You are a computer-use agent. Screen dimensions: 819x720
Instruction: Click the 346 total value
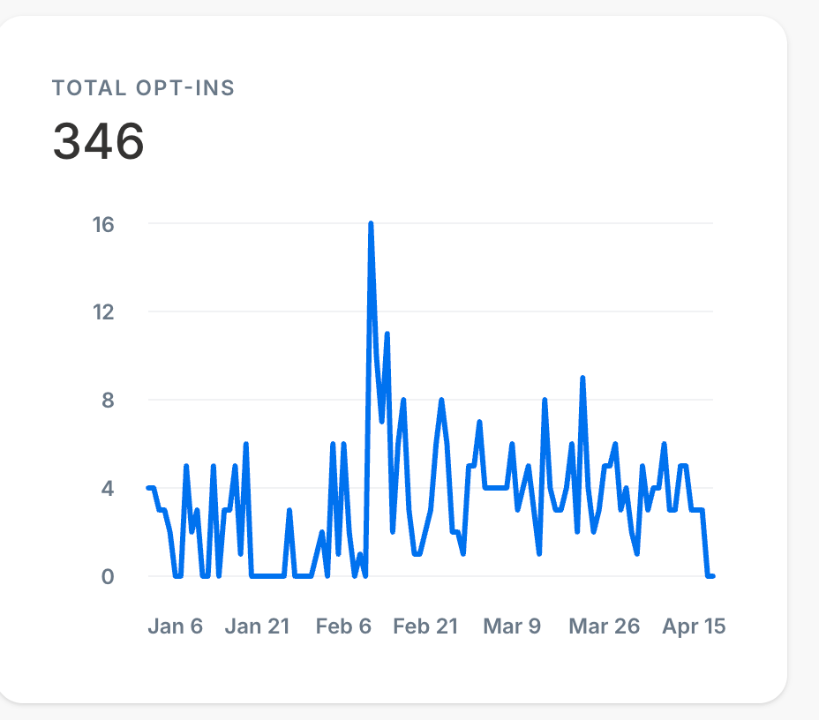(x=99, y=141)
